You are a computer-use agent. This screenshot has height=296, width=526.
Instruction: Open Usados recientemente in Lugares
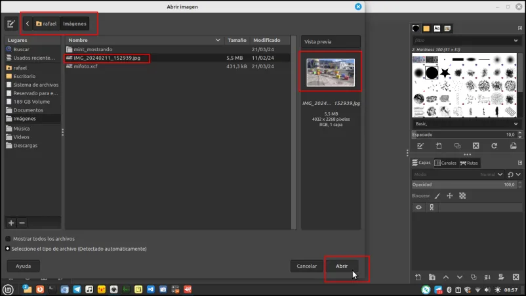34,58
